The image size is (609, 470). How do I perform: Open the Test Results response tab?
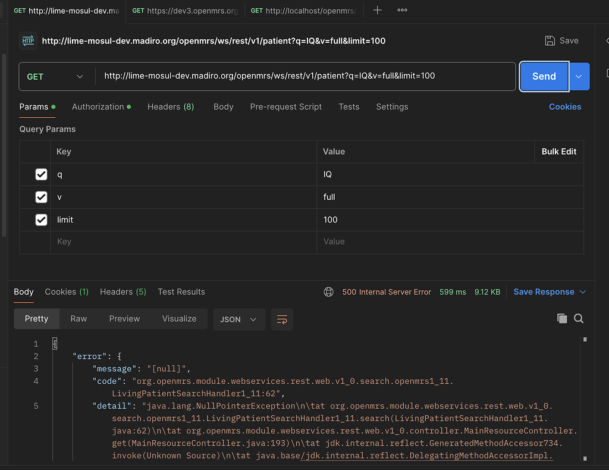(181, 292)
